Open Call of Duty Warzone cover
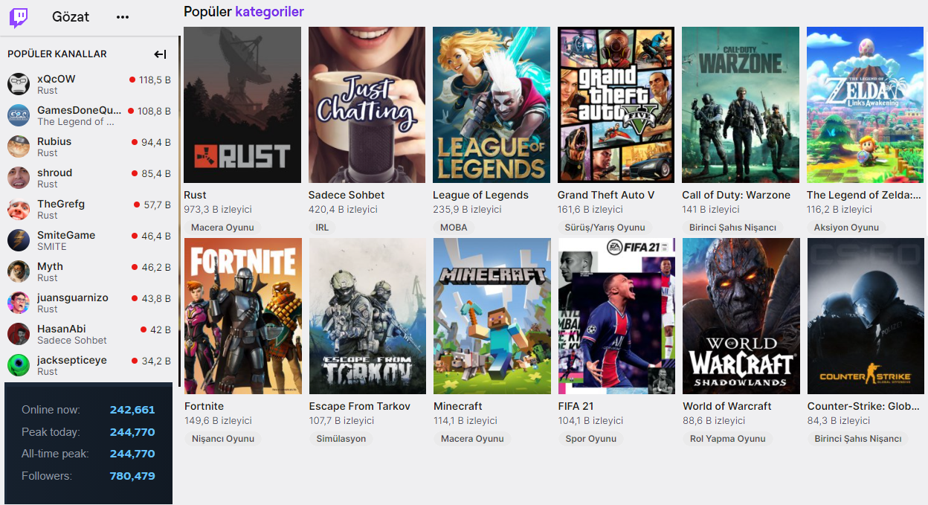 741,105
